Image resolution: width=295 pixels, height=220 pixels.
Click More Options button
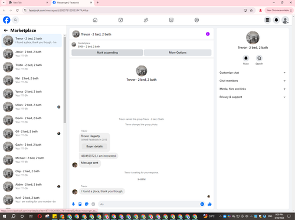pyautogui.click(x=178, y=52)
